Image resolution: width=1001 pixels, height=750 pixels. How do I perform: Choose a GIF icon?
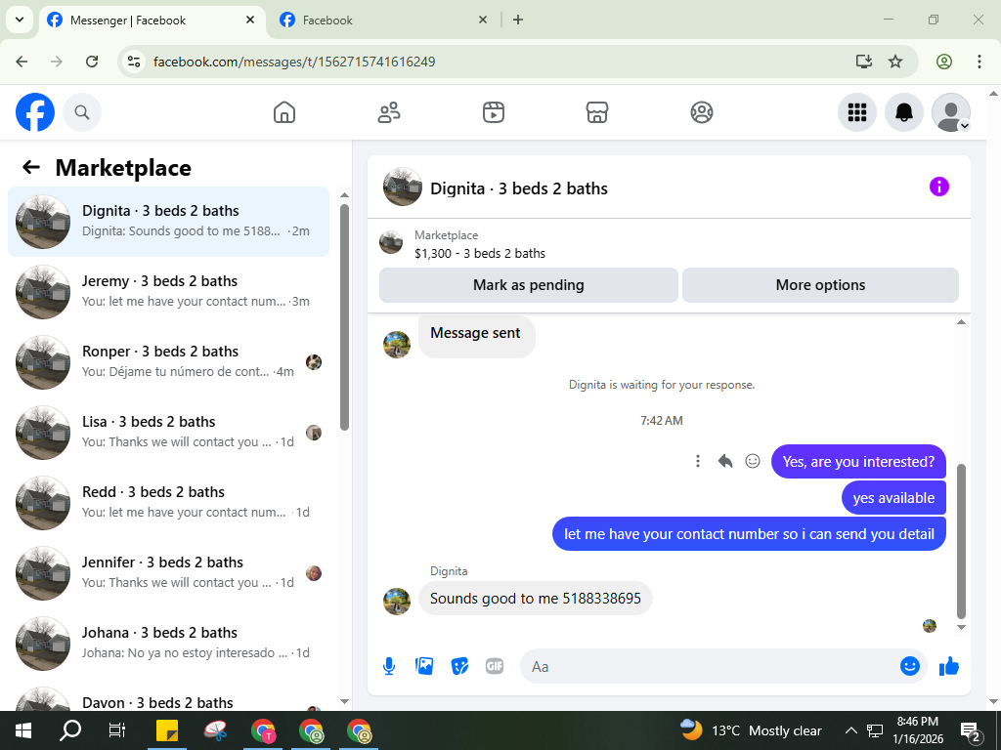495,666
